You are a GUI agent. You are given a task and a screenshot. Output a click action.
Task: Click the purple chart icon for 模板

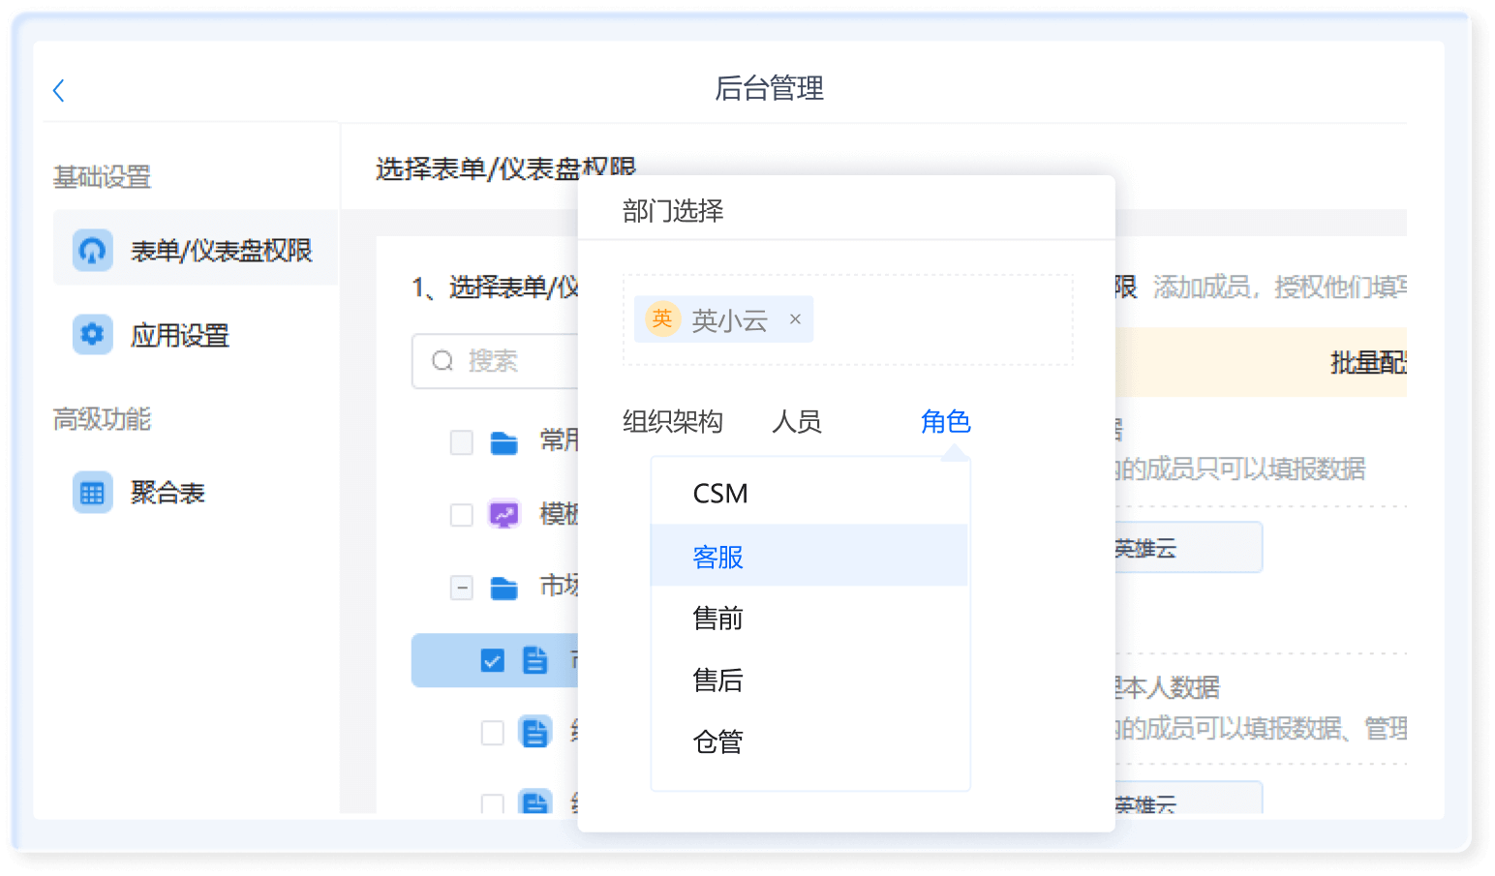503,514
